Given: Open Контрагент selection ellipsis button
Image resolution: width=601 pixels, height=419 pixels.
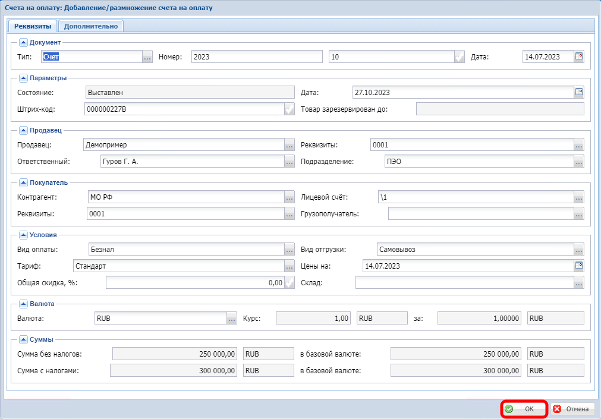Looking at the screenshot, I should click(290, 197).
